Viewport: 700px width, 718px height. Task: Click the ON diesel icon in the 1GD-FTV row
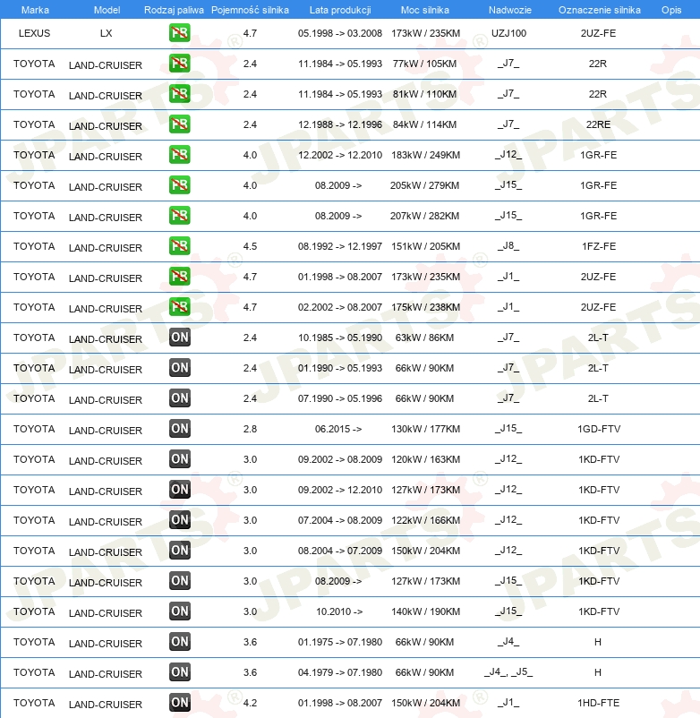tap(179, 429)
